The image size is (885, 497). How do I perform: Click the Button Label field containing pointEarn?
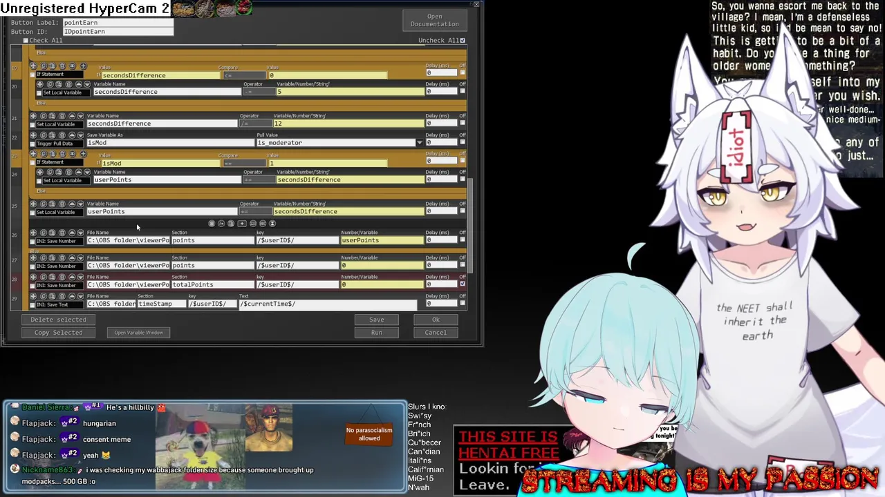118,23
